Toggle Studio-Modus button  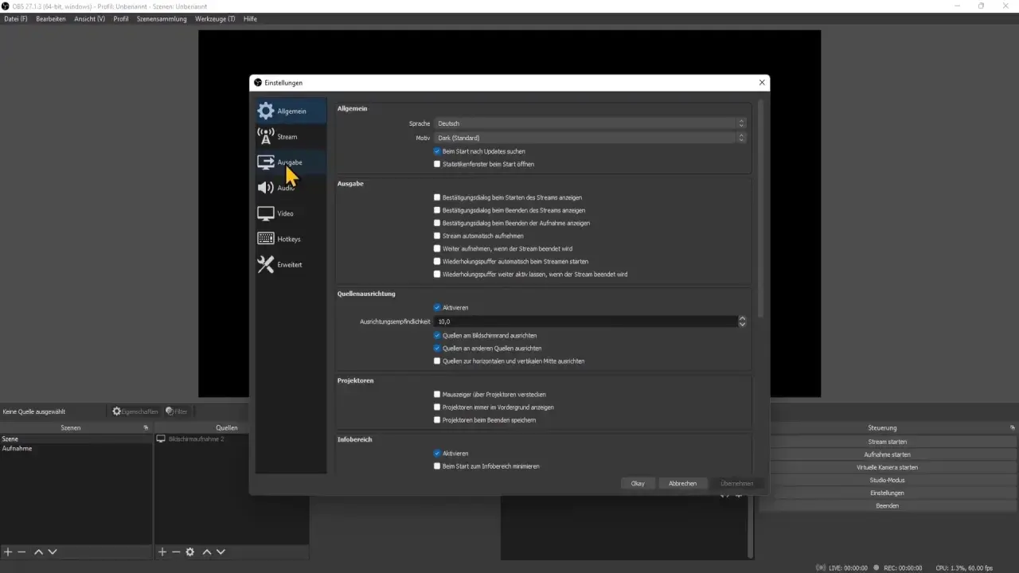click(x=887, y=480)
